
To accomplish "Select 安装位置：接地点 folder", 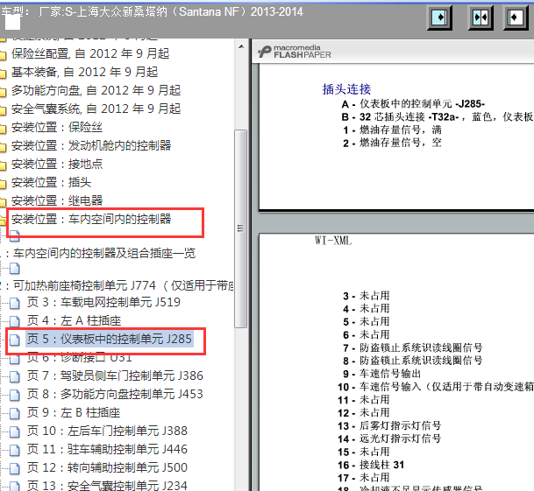I will (x=57, y=164).
